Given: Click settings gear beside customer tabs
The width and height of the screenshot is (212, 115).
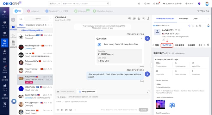Looking at the screenshot, I should [x=208, y=45].
